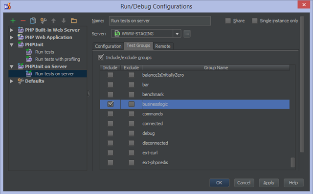Open the WWW-STAGING server combo box

(146, 34)
